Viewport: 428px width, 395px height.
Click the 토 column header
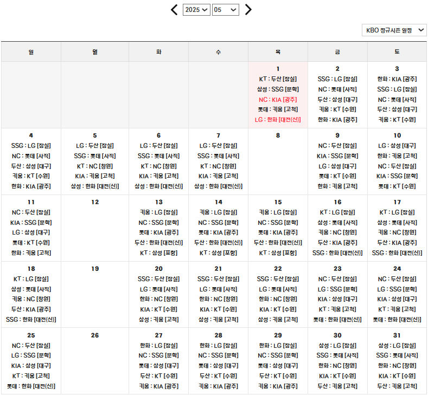coord(397,52)
